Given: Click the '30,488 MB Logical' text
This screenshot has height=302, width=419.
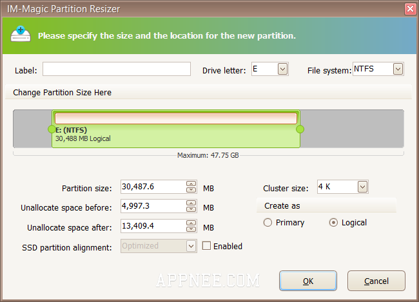Looking at the screenshot, I should point(83,138).
